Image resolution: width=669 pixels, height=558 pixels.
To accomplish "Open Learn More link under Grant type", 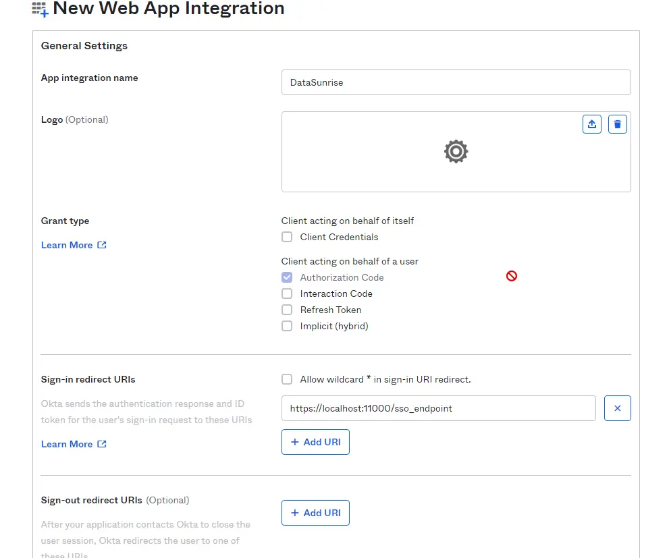I will click(x=67, y=245).
